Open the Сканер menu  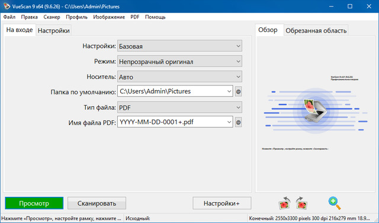tap(52, 17)
